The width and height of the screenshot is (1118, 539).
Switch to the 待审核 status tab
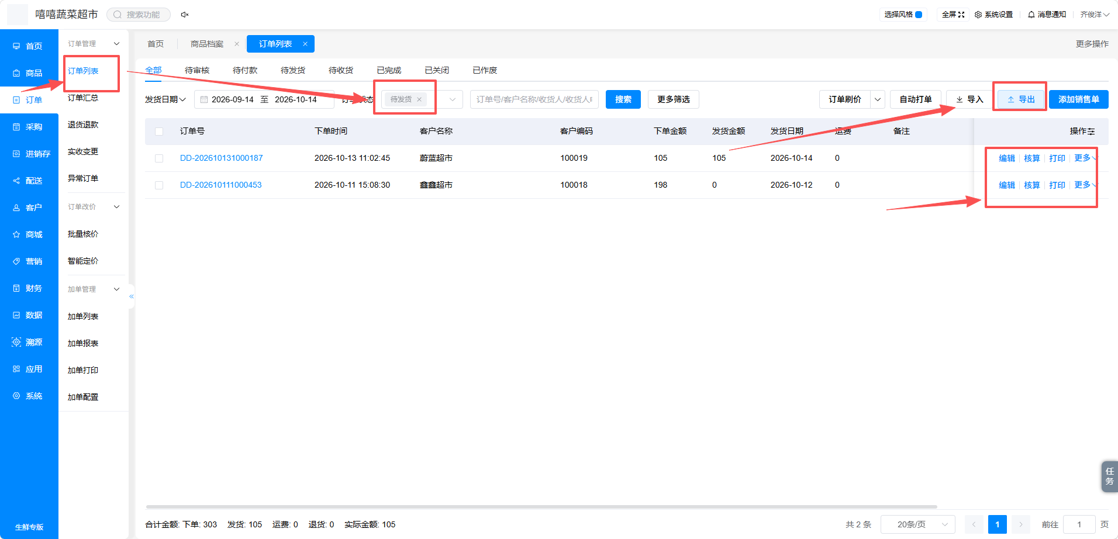(197, 70)
